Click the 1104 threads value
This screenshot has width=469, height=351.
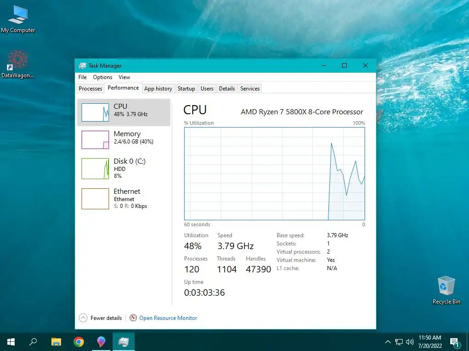point(227,269)
